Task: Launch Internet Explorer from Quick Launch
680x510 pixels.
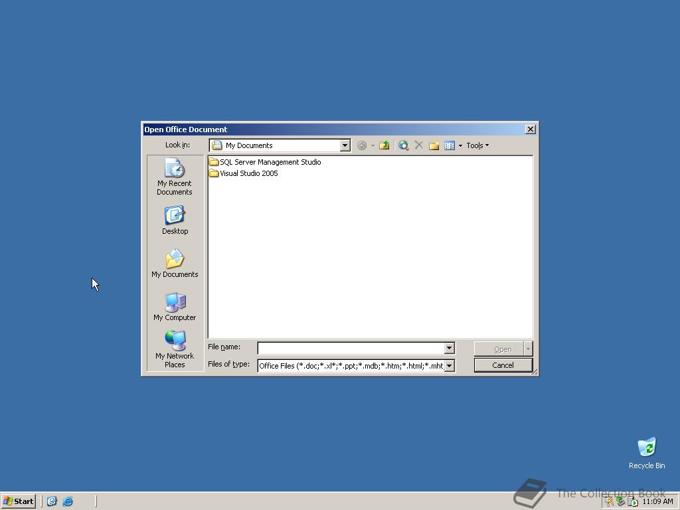Action: point(68,501)
